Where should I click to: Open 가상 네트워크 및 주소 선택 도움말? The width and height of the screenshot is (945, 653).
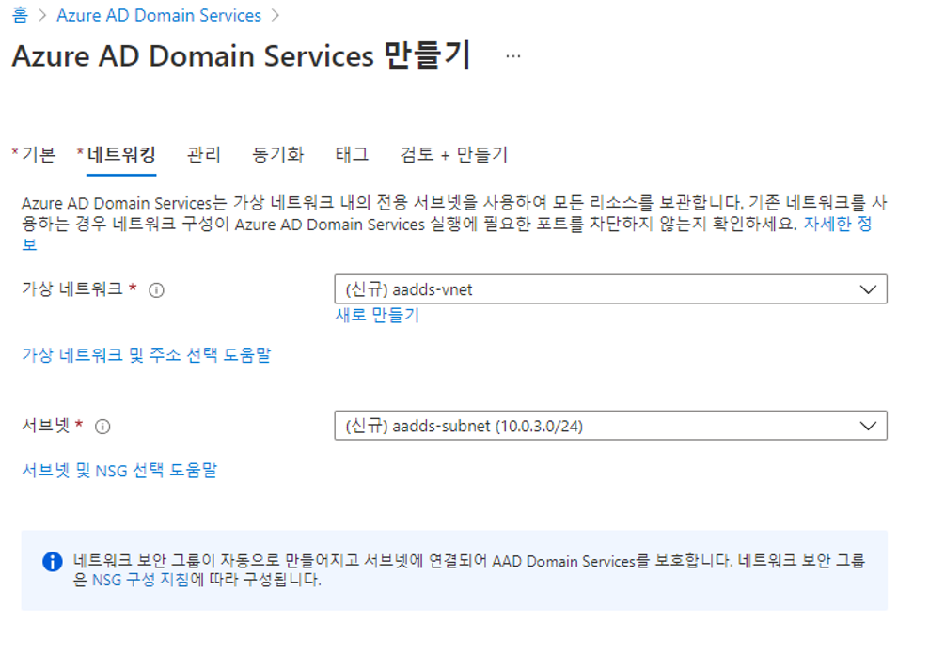147,355
